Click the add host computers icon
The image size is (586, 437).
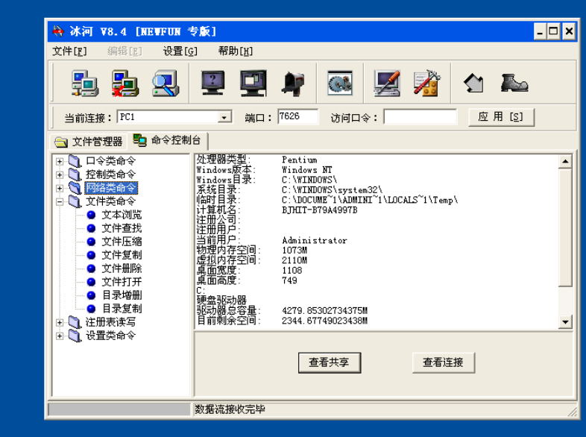(x=85, y=83)
